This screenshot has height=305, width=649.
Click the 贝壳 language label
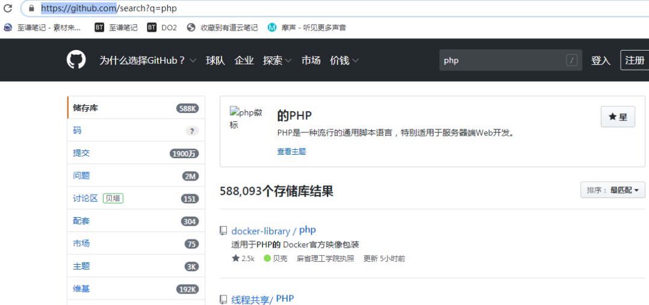coord(280,258)
